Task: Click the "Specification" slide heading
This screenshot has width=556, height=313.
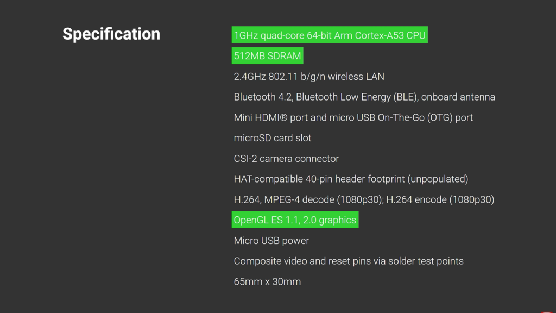Action: [x=111, y=34]
